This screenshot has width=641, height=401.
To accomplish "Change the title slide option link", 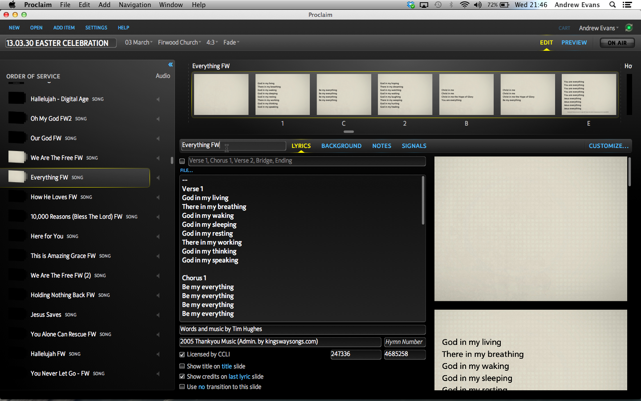I will pyautogui.click(x=227, y=366).
